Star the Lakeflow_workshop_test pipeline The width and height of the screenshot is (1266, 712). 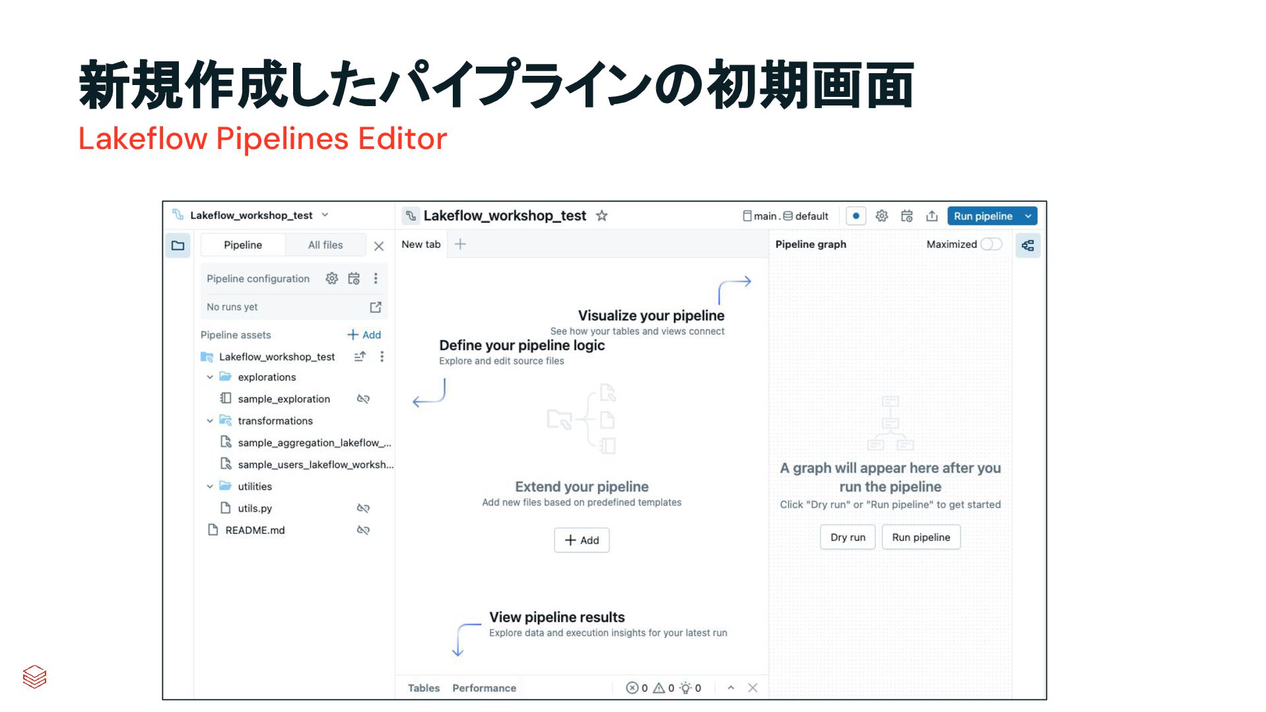602,216
